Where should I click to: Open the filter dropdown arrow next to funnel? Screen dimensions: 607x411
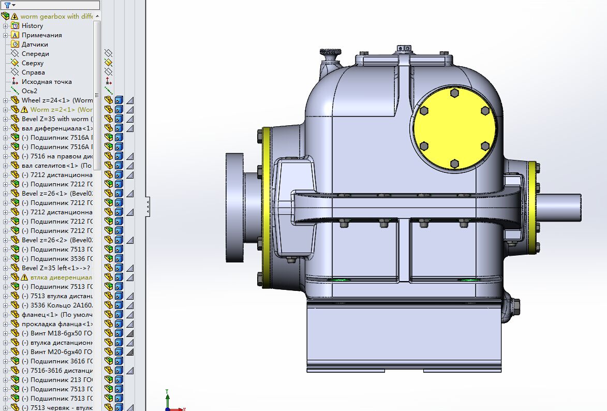click(x=14, y=5)
